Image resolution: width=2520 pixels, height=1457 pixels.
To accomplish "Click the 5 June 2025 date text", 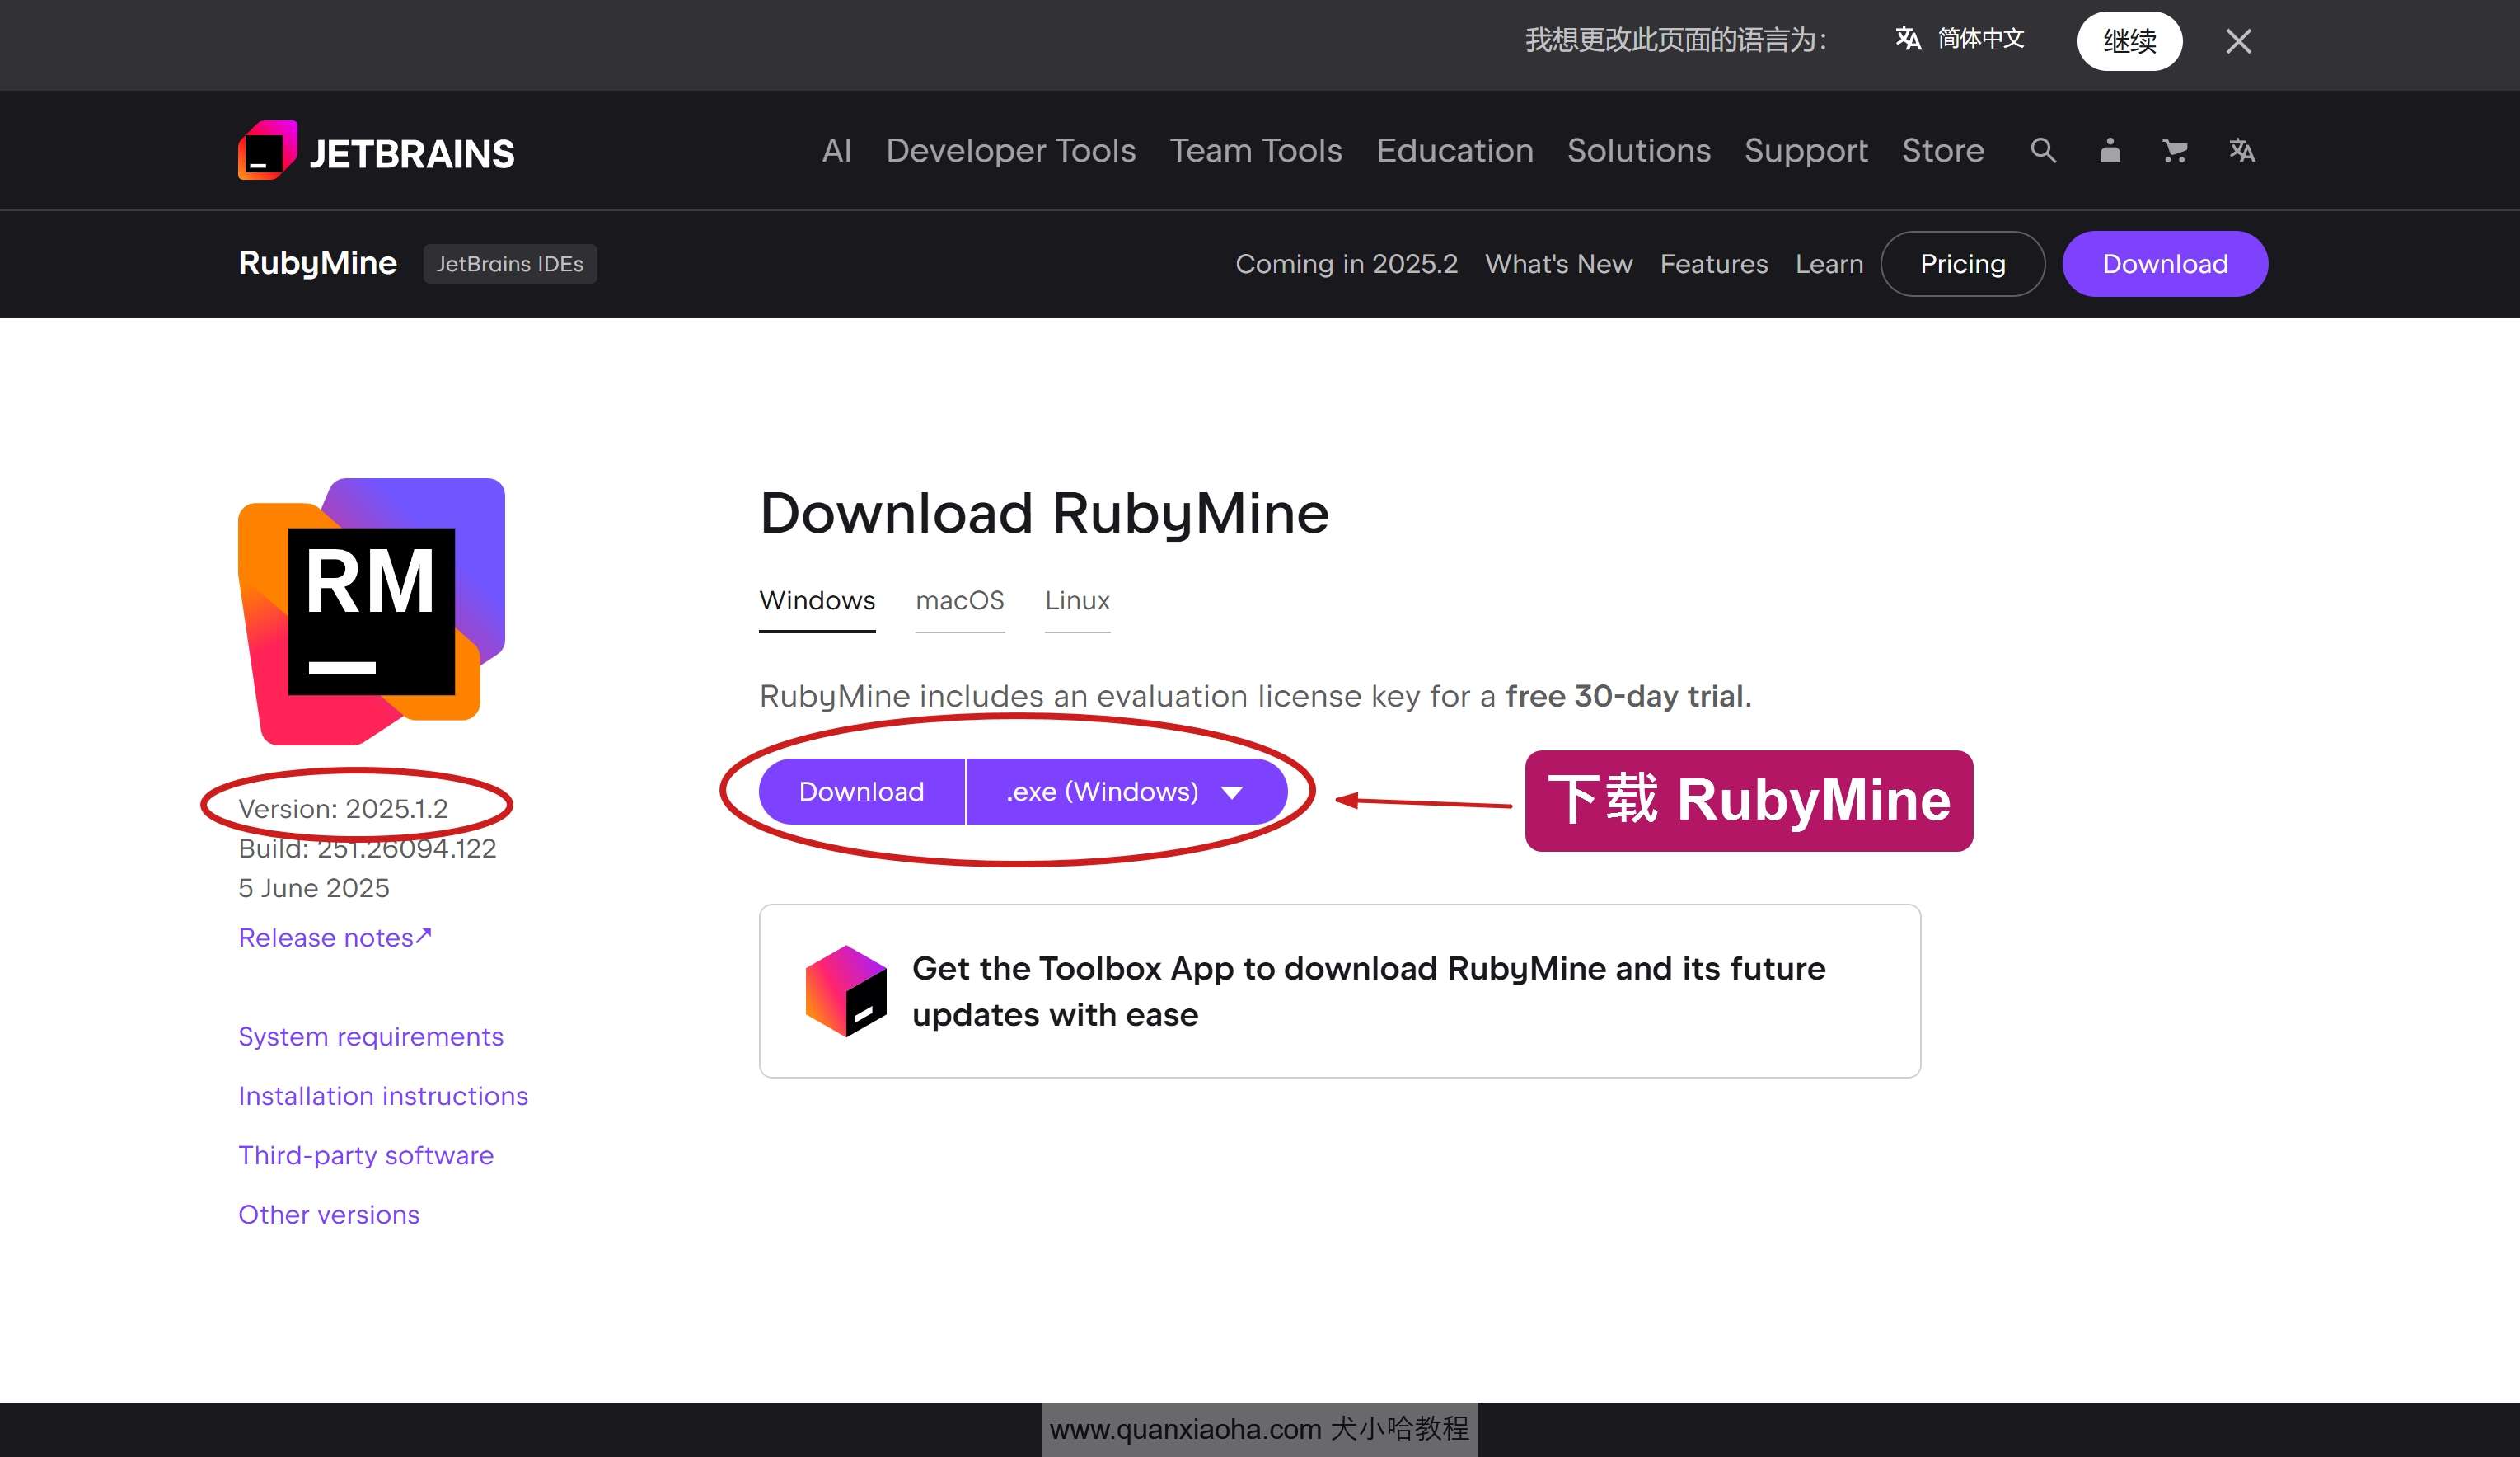I will (x=313, y=889).
